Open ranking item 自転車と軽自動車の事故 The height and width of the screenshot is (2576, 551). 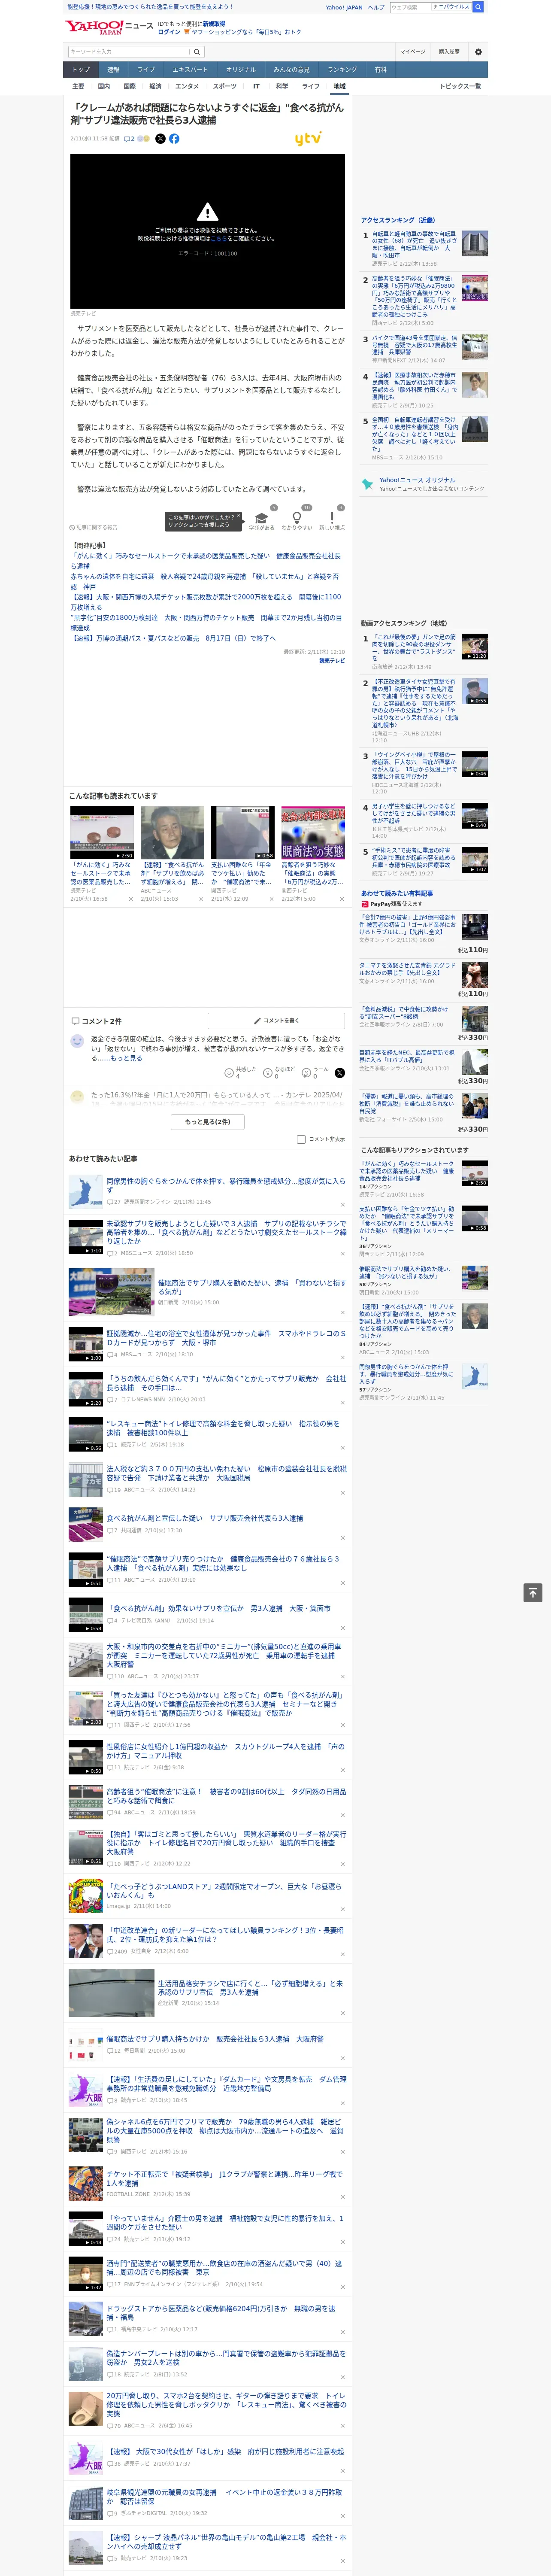(414, 245)
